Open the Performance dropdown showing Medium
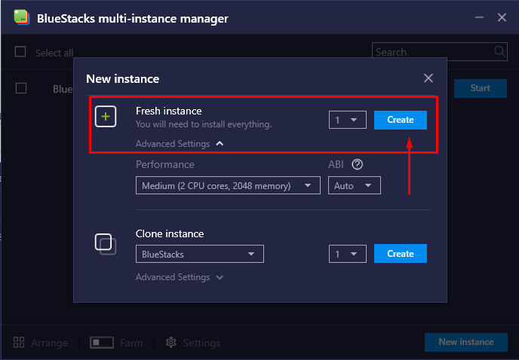 pyautogui.click(x=228, y=185)
